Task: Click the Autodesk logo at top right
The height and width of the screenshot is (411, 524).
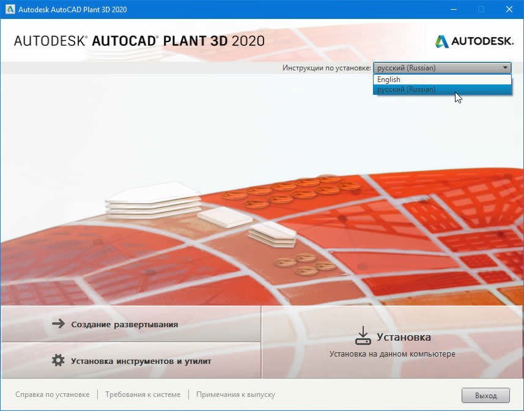Action: pyautogui.click(x=474, y=42)
